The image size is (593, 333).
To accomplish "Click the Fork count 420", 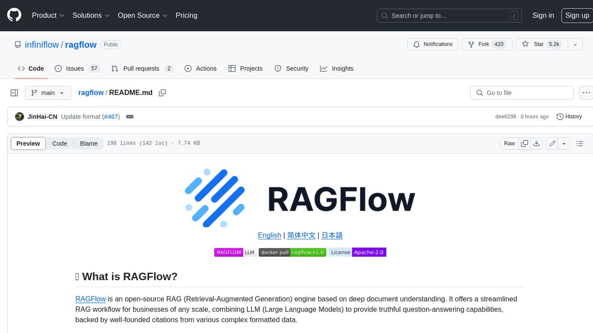I will (x=499, y=44).
